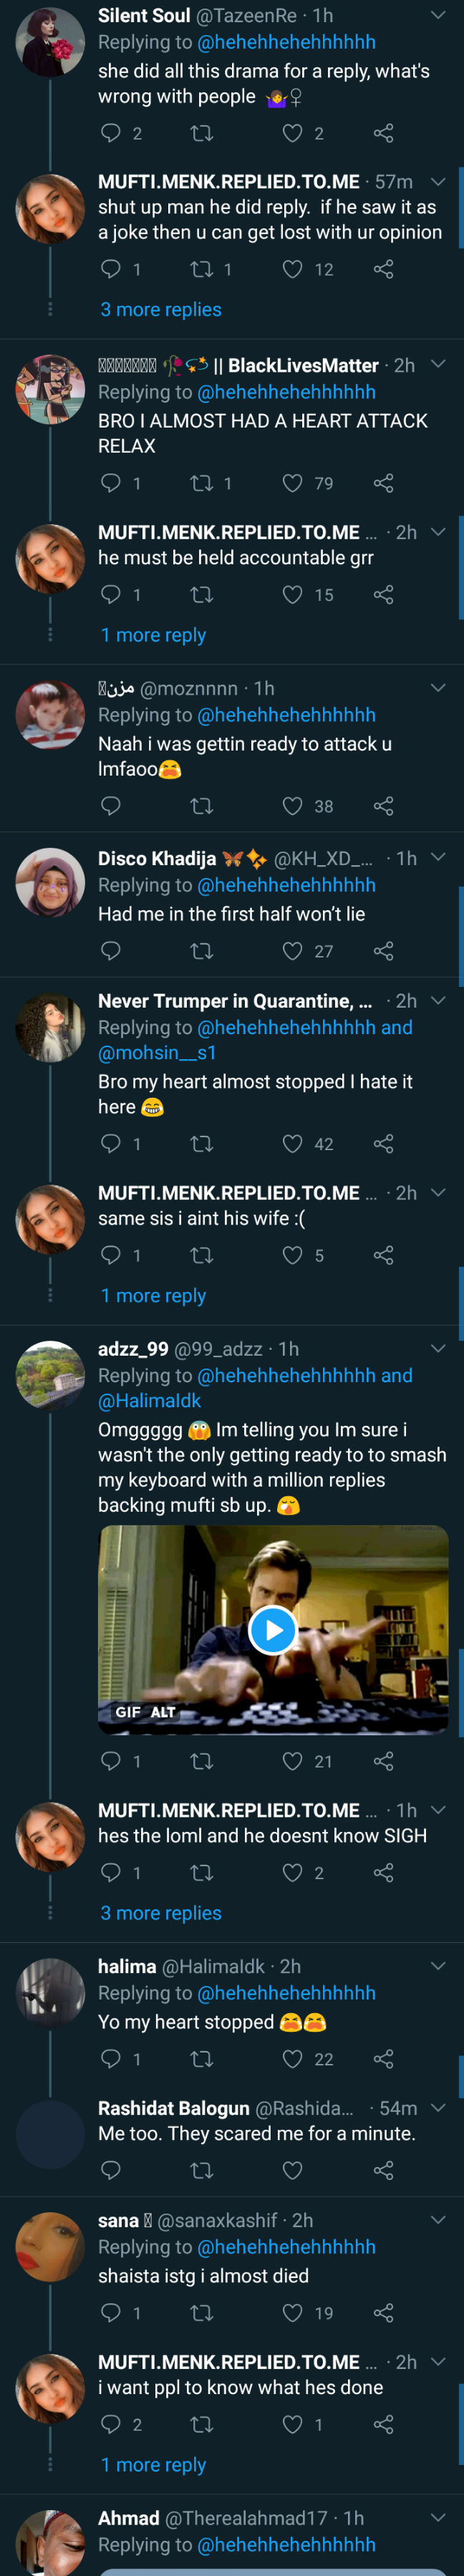Like Rashidat Balogun's tweet

pos(292,2170)
